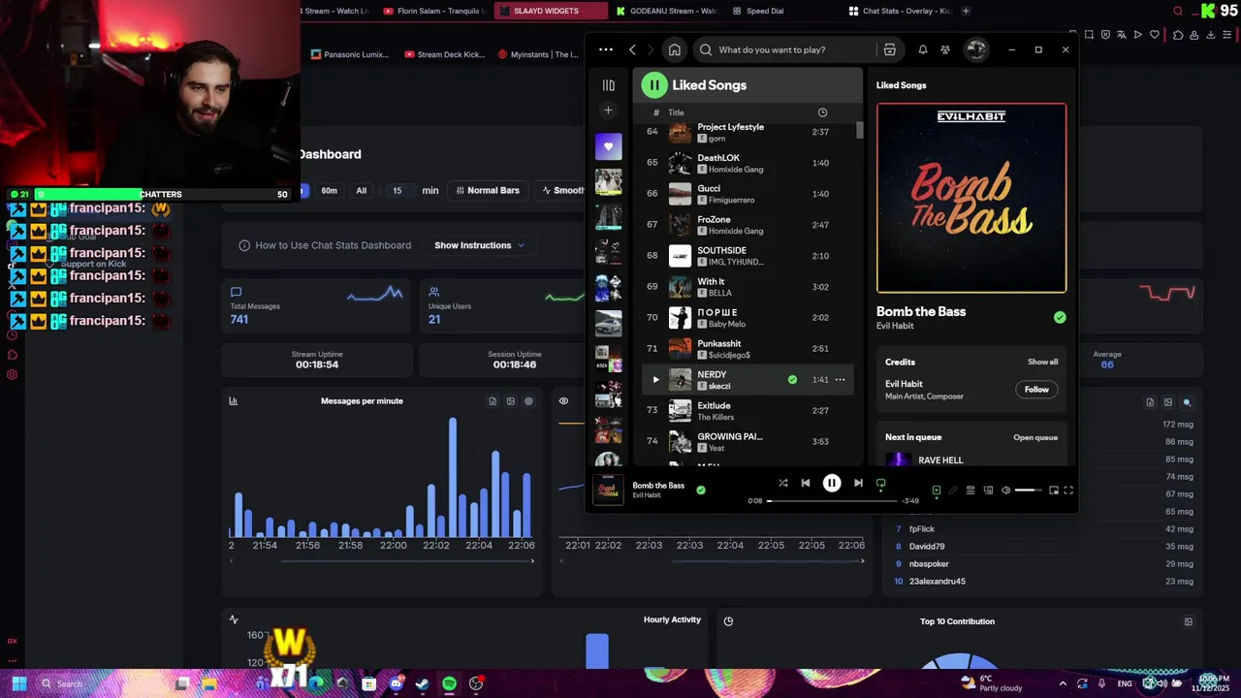
Task: Open Connect to a device icon
Action: point(988,491)
